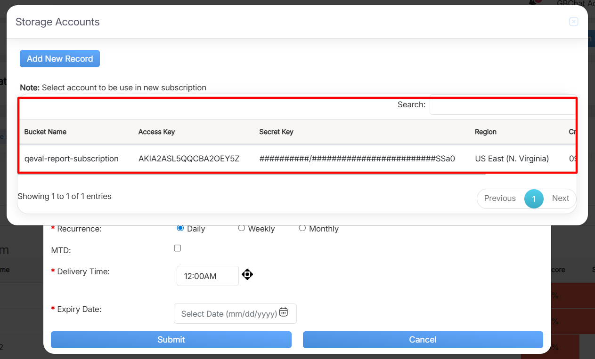
Task: Focus the Search input field
Action: (x=503, y=105)
